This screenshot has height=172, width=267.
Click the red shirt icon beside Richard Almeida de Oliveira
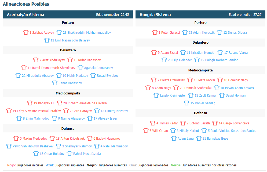59,103
